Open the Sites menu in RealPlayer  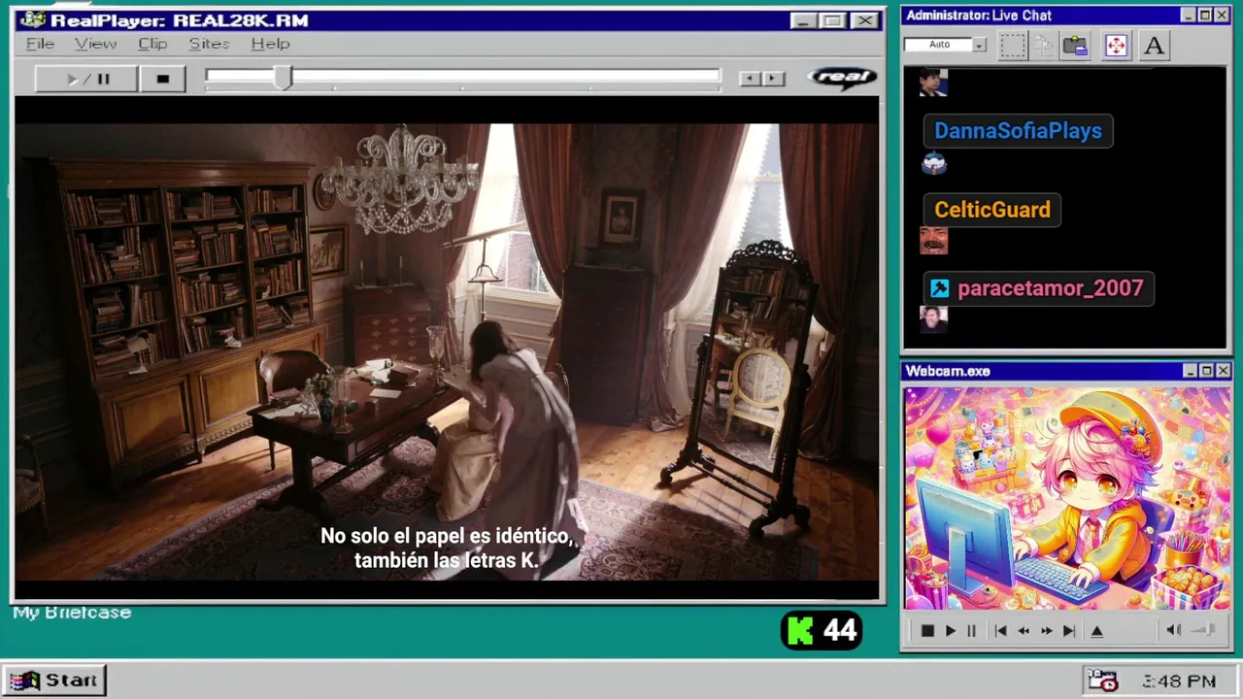209,44
